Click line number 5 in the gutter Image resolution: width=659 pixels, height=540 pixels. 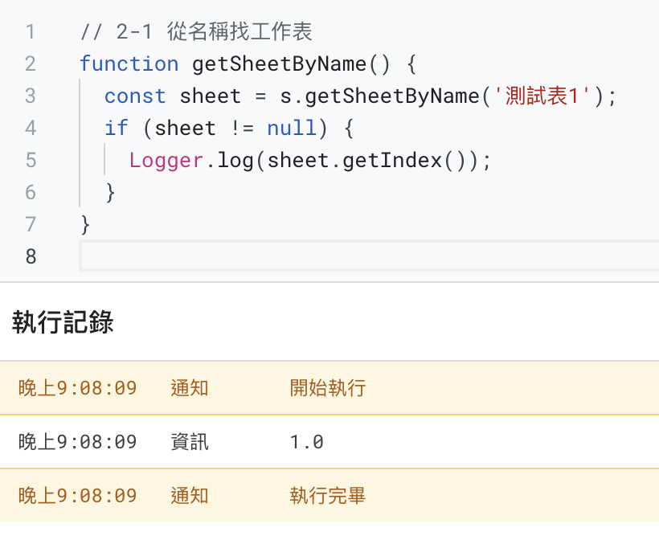coord(31,161)
